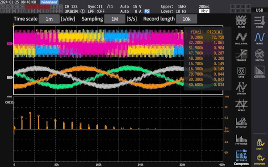Click the CH 123 channel label
This screenshot has width=268, height=167.
(71, 7)
